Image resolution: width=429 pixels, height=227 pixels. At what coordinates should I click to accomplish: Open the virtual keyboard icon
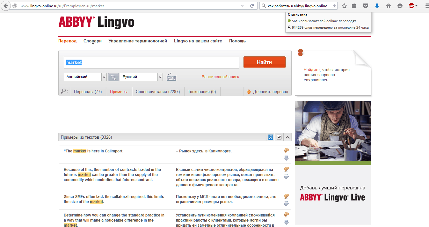(171, 77)
